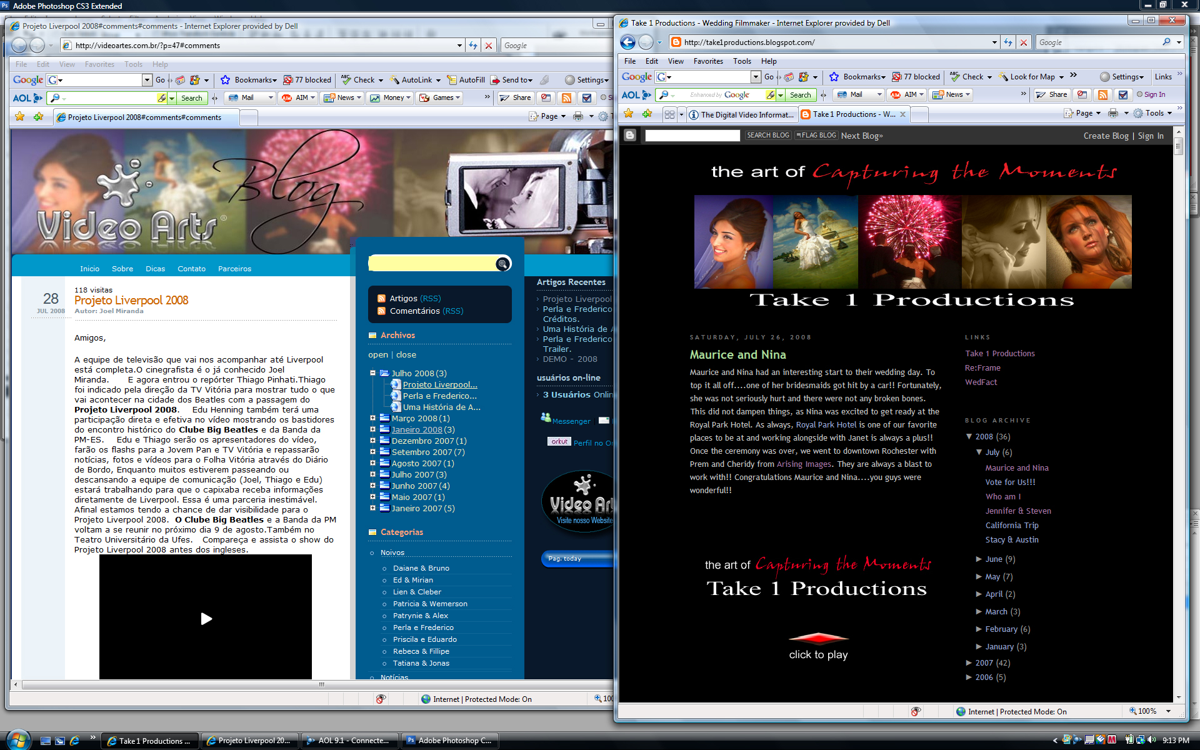Image resolution: width=1200 pixels, height=750 pixels.
Task: Open the Re:Frame link in Links list
Action: coord(982,368)
